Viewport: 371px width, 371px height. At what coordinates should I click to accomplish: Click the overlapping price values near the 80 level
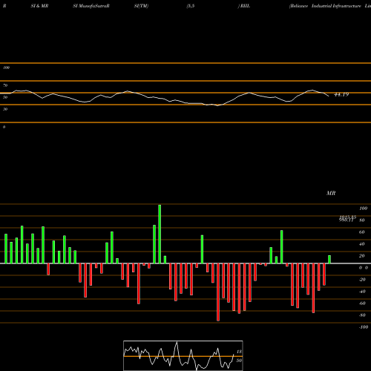347,218
